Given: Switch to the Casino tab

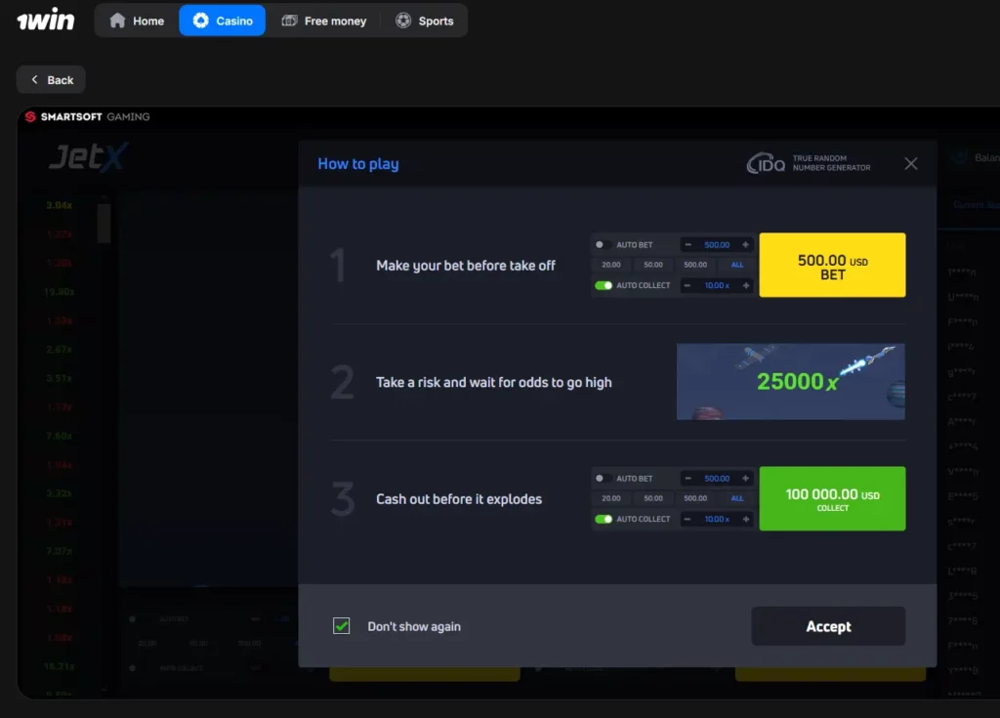Looking at the screenshot, I should pyautogui.click(x=223, y=21).
